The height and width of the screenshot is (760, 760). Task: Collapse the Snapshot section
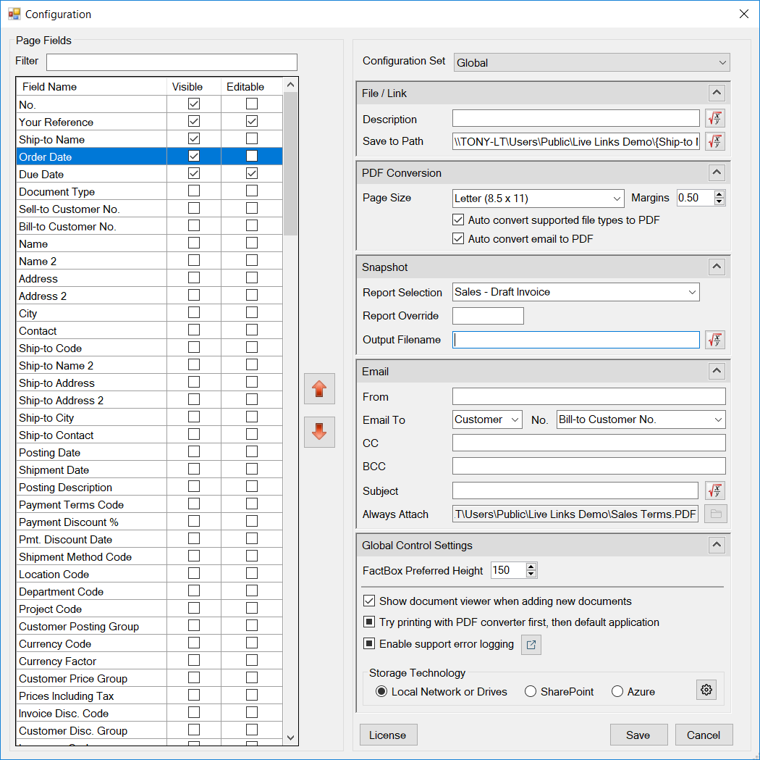(x=716, y=267)
